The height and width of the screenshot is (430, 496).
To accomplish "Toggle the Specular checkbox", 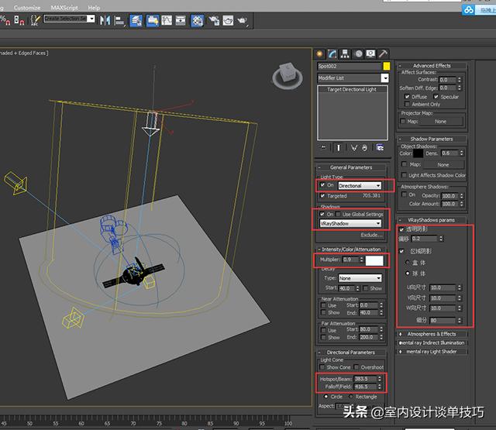I will 436,96.
